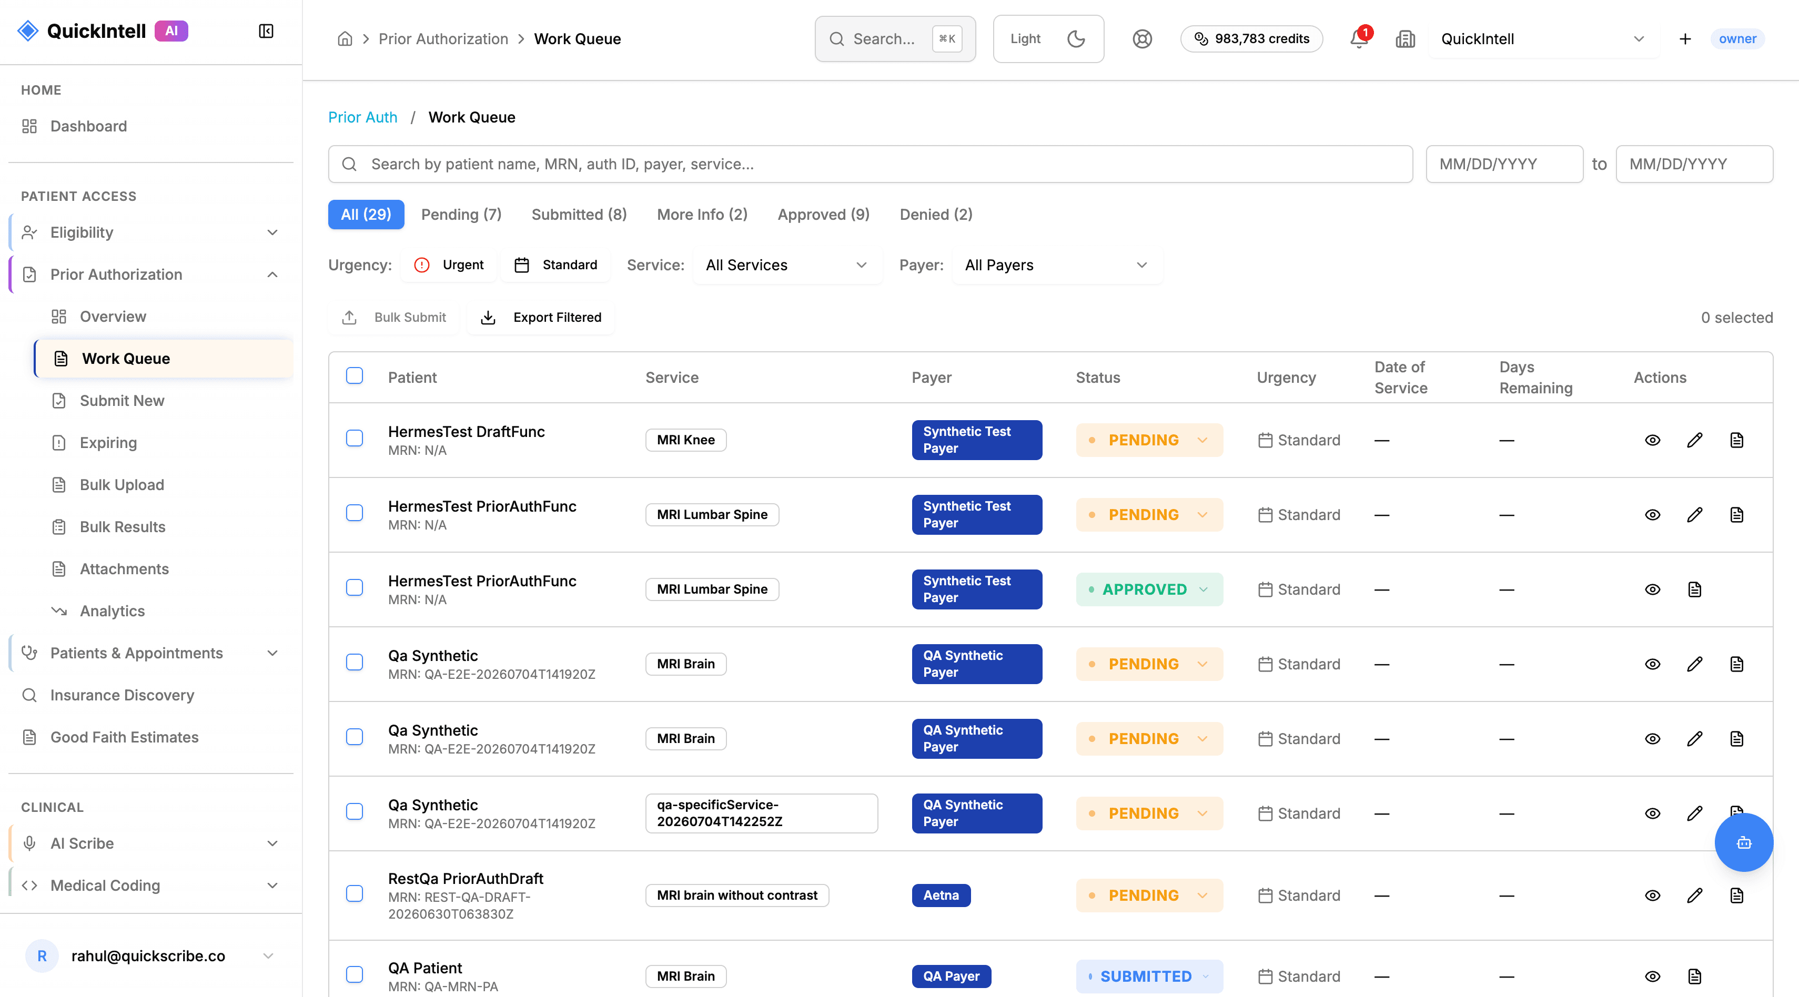Viewport: 1799px width, 997px height.
Task: View the approved MRI Lumbar Spine request
Action: [x=1652, y=589]
